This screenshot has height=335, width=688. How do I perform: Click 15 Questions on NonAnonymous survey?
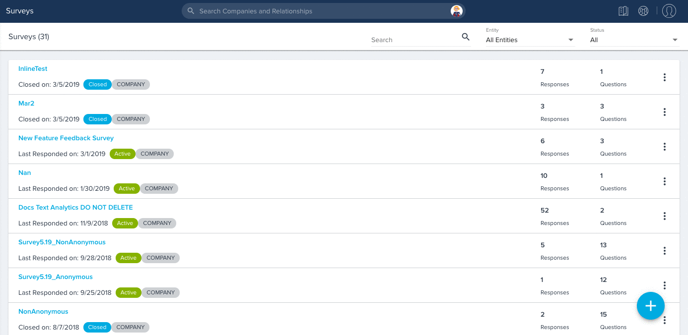click(x=614, y=320)
